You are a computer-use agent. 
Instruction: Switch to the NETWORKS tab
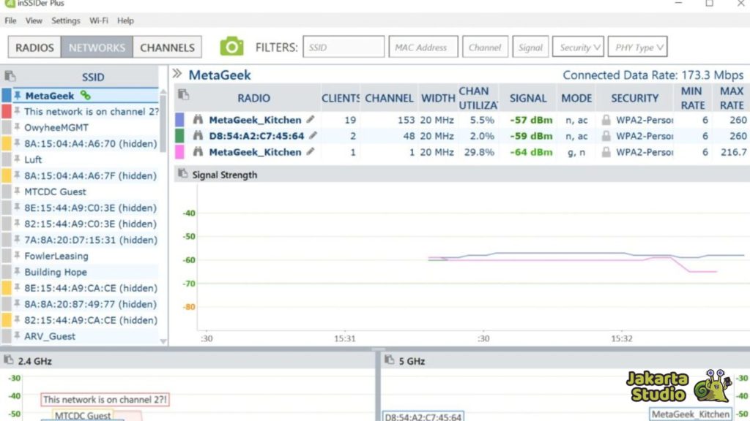[x=97, y=48]
